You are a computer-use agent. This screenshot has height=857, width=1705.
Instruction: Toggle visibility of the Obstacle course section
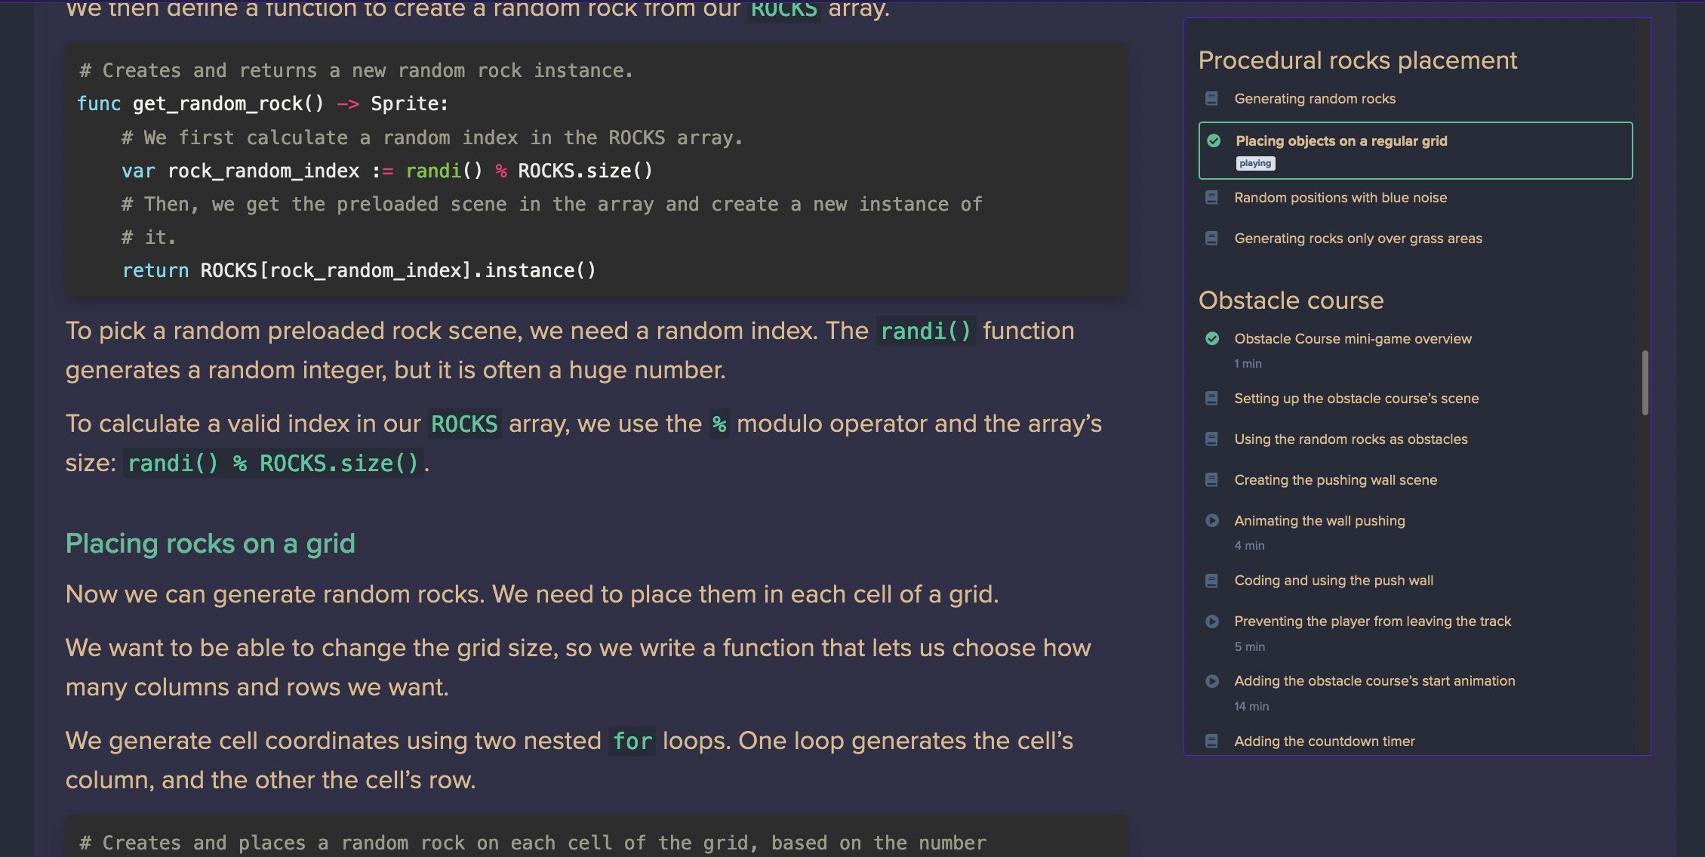[x=1291, y=301]
